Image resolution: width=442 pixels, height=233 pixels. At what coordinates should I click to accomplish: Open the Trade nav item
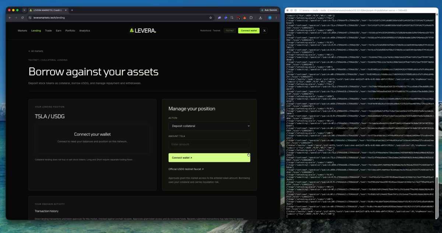(48, 31)
